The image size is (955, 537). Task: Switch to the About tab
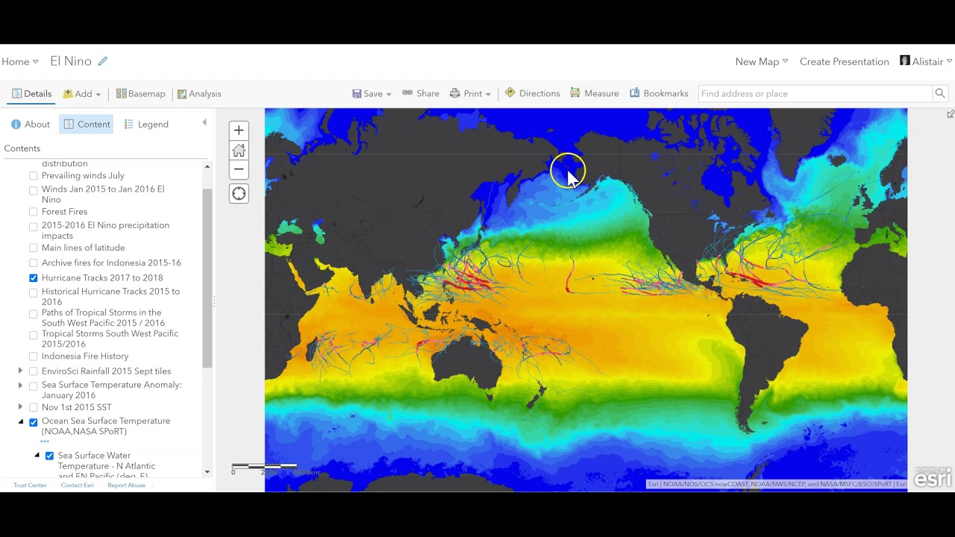click(31, 125)
